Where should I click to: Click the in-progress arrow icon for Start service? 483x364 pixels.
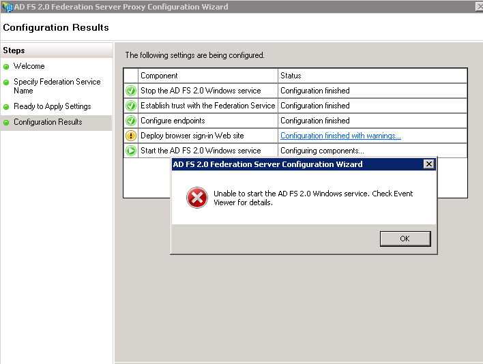[131, 151]
